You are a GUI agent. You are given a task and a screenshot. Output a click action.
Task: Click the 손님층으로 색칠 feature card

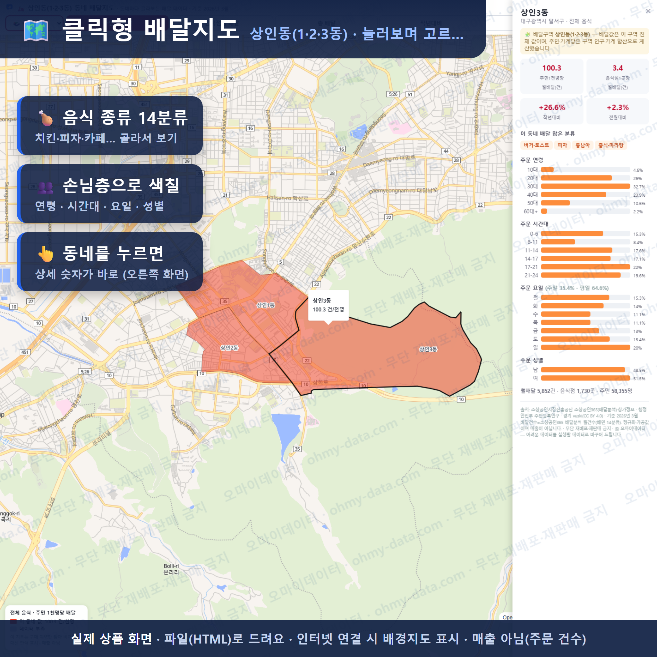[x=110, y=194]
